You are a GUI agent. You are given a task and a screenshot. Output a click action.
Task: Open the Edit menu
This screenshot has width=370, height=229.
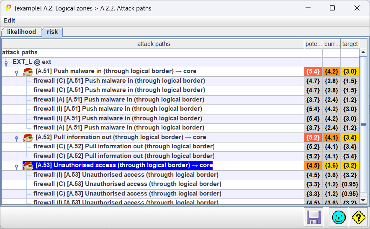[x=9, y=20]
